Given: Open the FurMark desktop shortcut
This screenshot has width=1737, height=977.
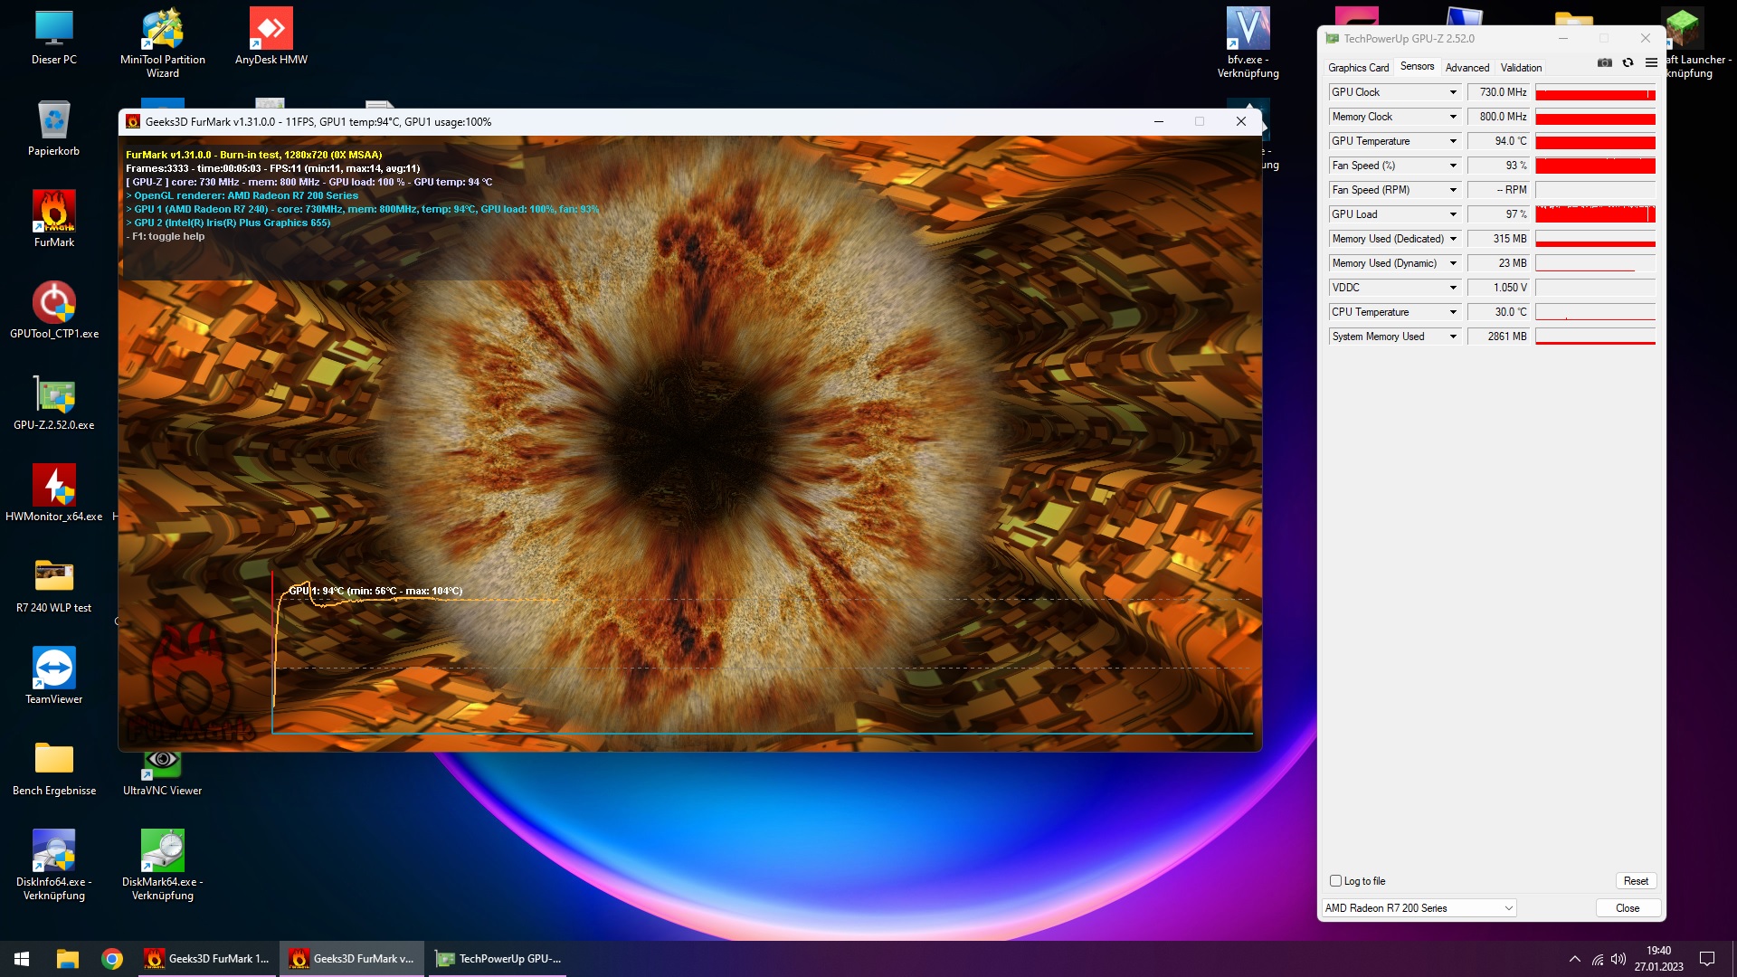Looking at the screenshot, I should click(x=54, y=218).
